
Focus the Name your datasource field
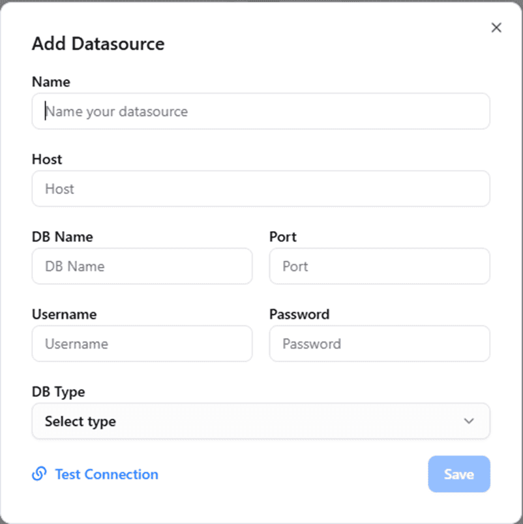coord(260,112)
